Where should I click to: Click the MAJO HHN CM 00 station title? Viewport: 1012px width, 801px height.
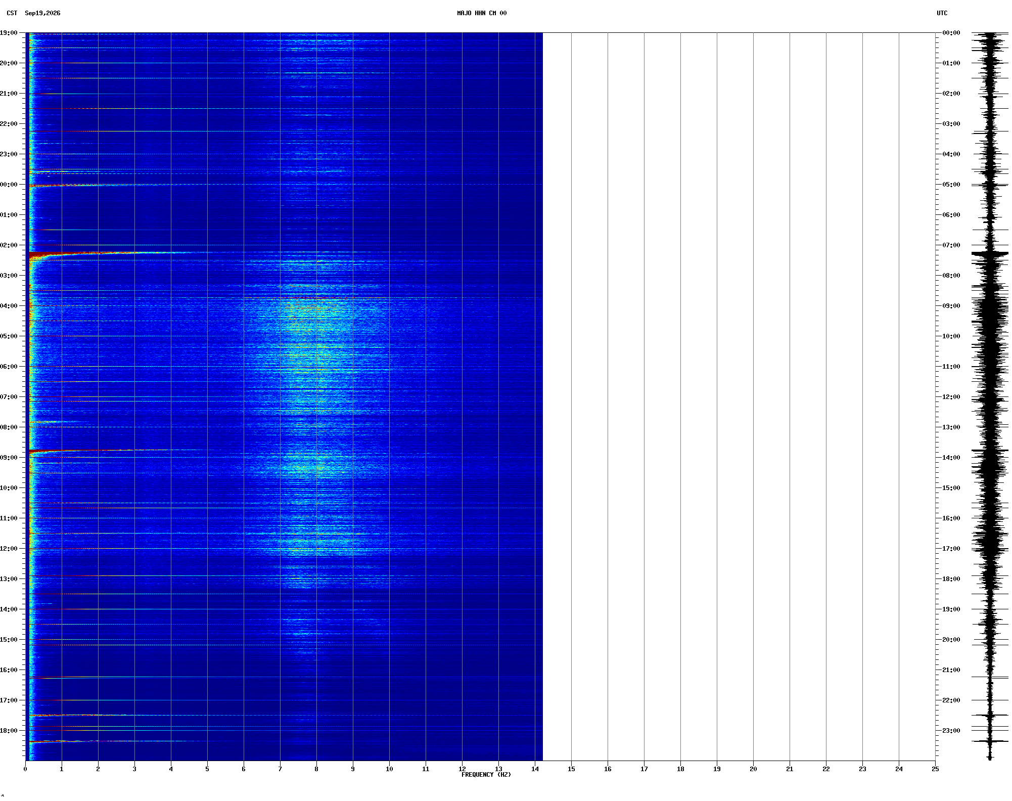point(481,13)
